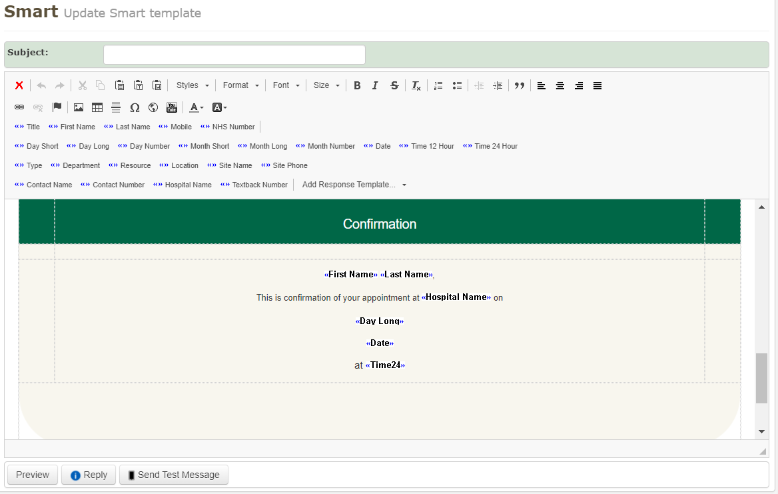
Task: Open Add Response Template dropdown
Action: [x=354, y=185]
